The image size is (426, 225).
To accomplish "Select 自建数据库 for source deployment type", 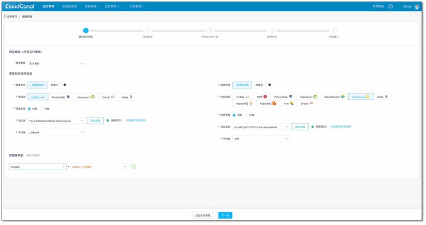I will coord(38,85).
